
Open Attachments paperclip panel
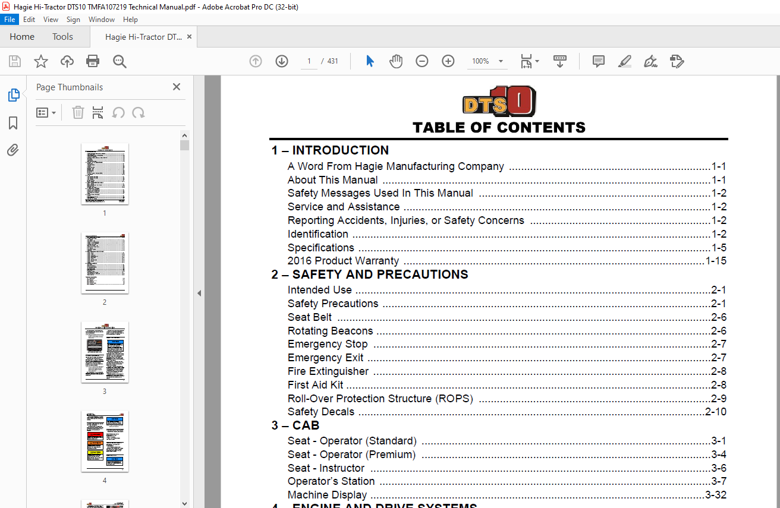13,150
